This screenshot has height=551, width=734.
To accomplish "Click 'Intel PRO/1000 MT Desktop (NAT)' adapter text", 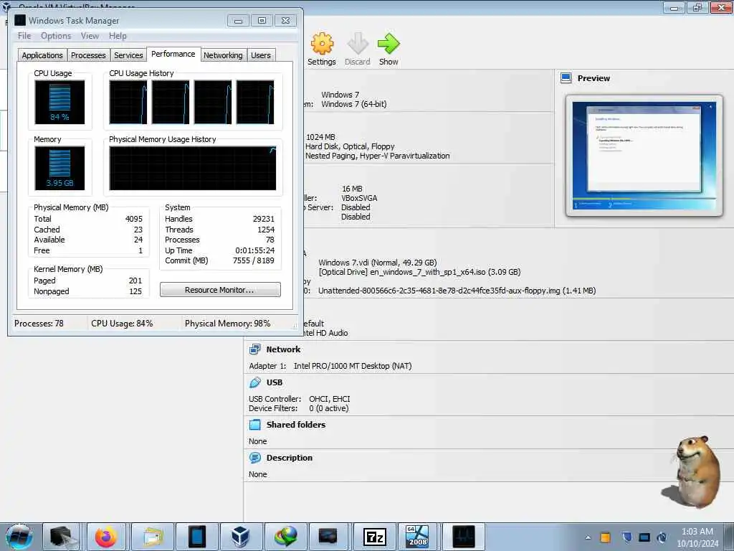I will [x=353, y=366].
